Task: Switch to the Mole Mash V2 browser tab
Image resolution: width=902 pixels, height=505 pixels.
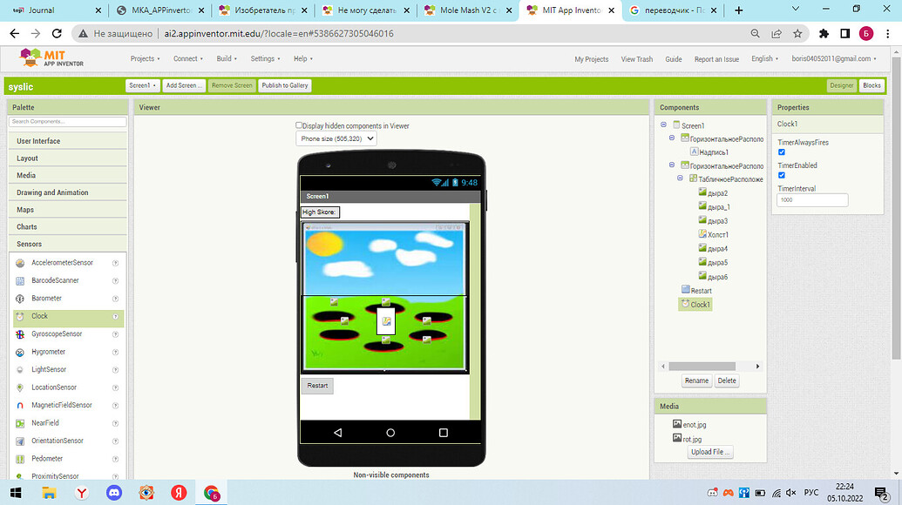Action: click(x=467, y=10)
